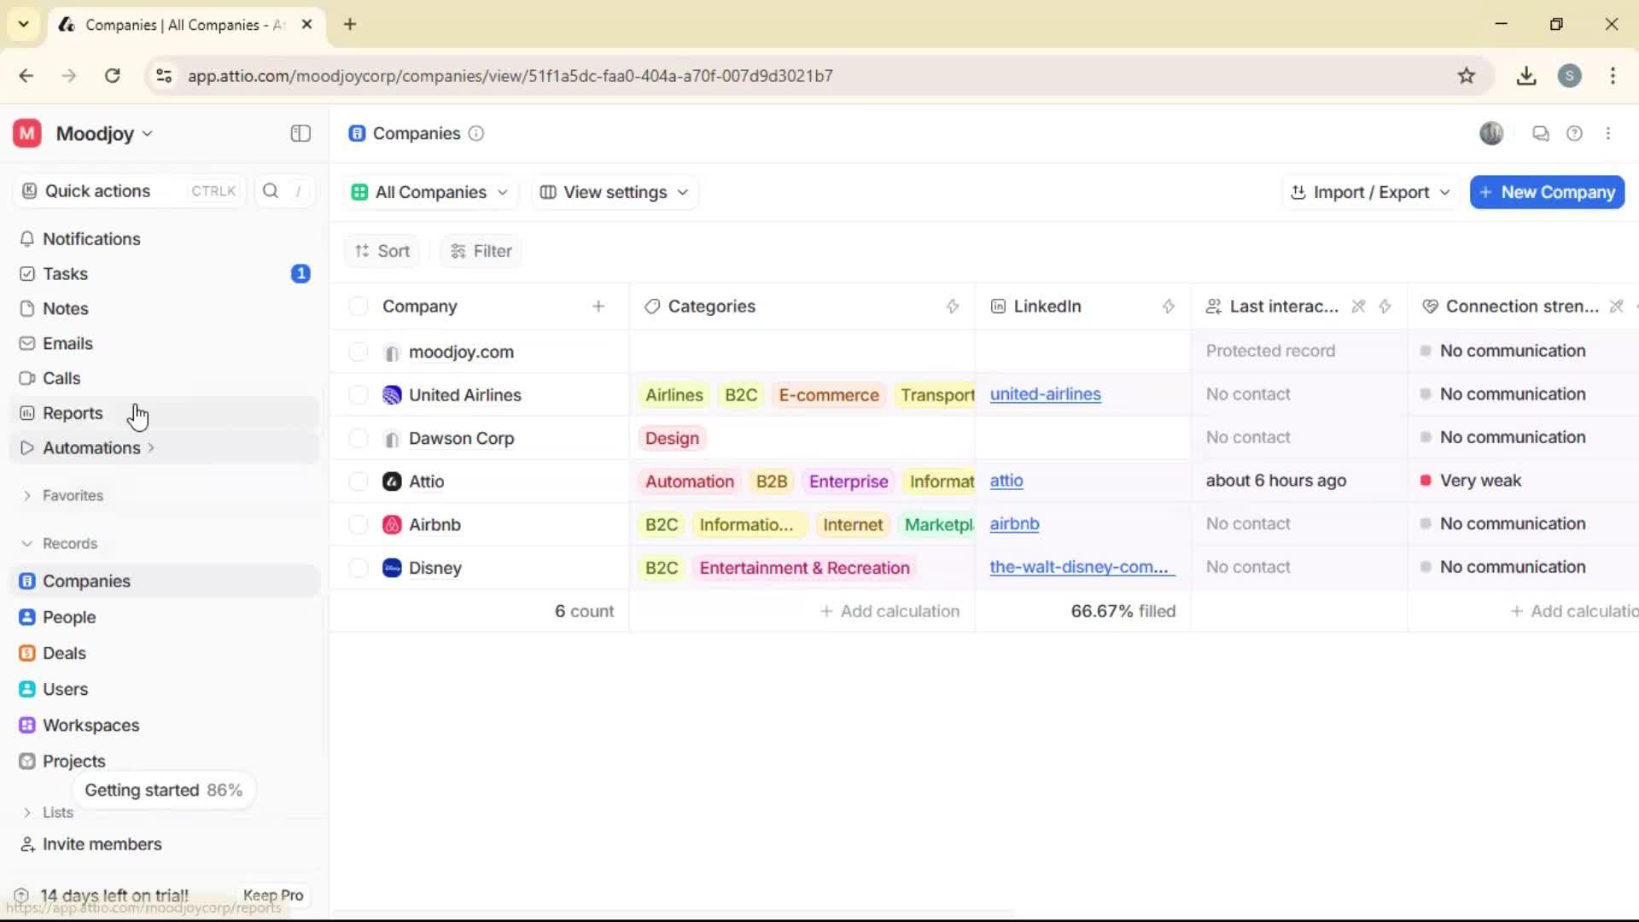1639x922 pixels.
Task: Click the user avatar in header
Action: click(1491, 133)
